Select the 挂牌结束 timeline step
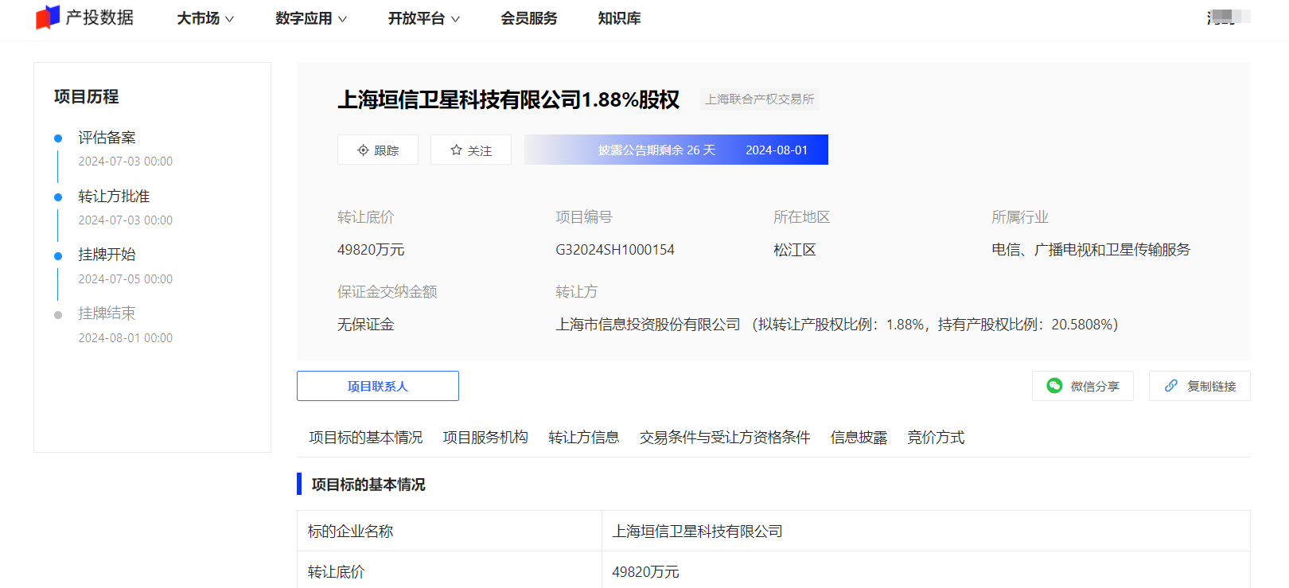 click(x=107, y=313)
